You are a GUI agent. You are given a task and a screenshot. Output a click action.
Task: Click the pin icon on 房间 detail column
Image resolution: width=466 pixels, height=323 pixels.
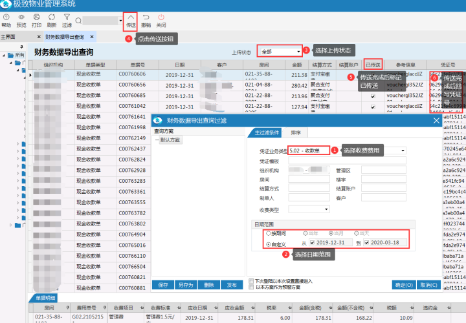pyautogui.click(x=68, y=307)
